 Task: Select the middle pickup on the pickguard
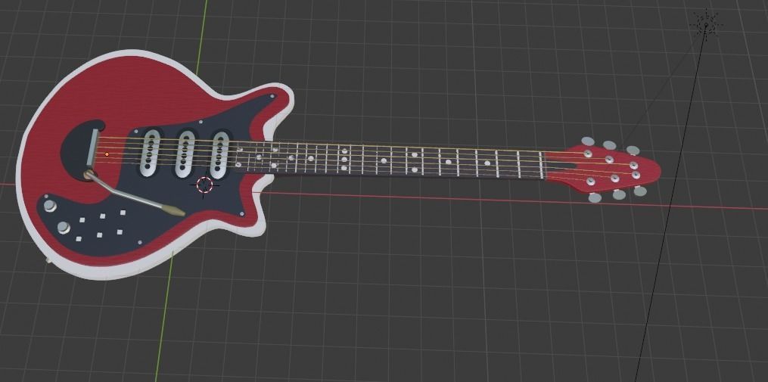[x=185, y=154]
